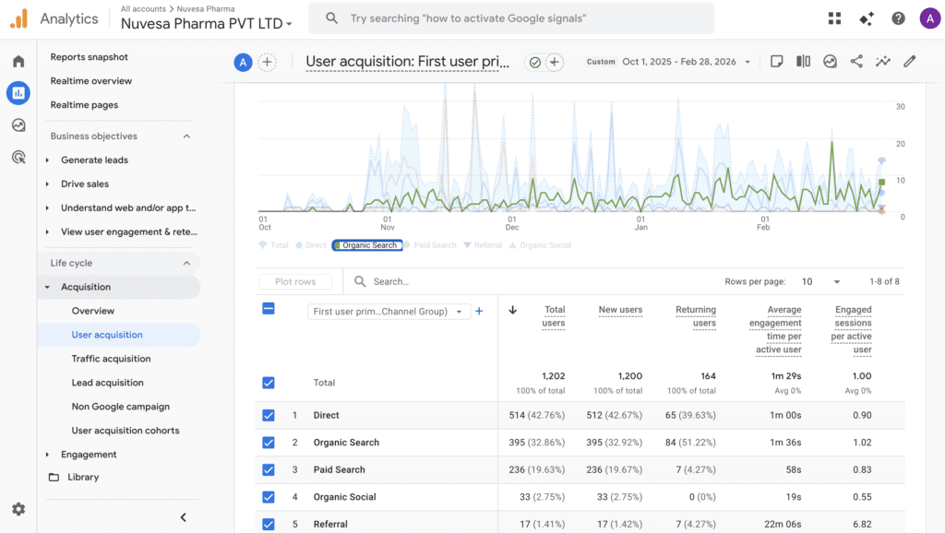945x533 pixels.
Task: Select Traffic acquisition in sidebar
Action: [x=111, y=359]
